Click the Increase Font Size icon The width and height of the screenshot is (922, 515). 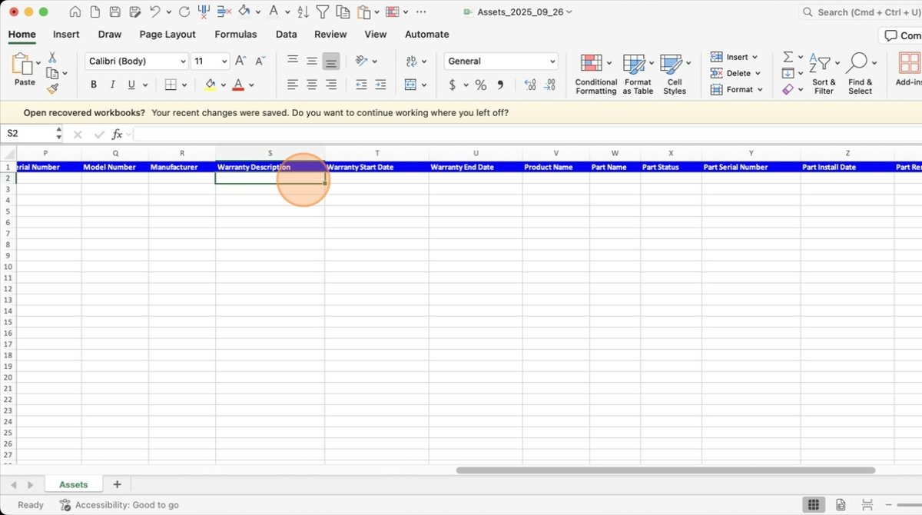[240, 61]
